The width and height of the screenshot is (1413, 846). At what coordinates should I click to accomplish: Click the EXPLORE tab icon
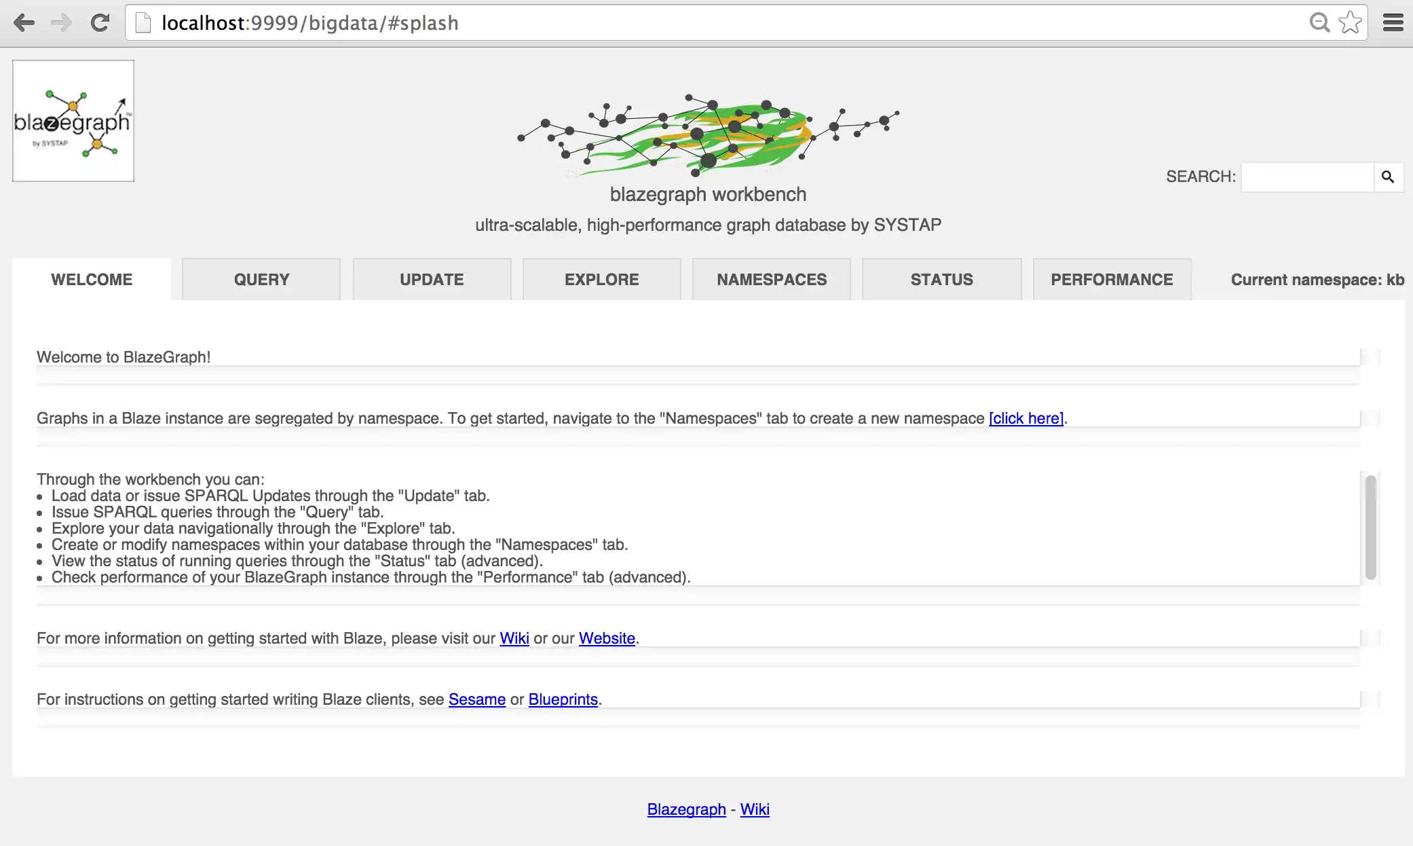coord(602,280)
